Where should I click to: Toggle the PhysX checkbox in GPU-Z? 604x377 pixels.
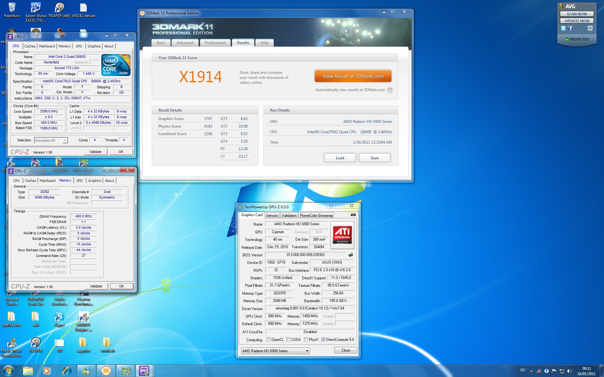pos(306,340)
